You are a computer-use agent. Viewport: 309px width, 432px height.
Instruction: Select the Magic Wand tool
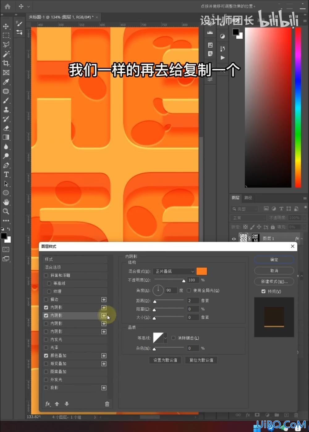tap(6, 54)
